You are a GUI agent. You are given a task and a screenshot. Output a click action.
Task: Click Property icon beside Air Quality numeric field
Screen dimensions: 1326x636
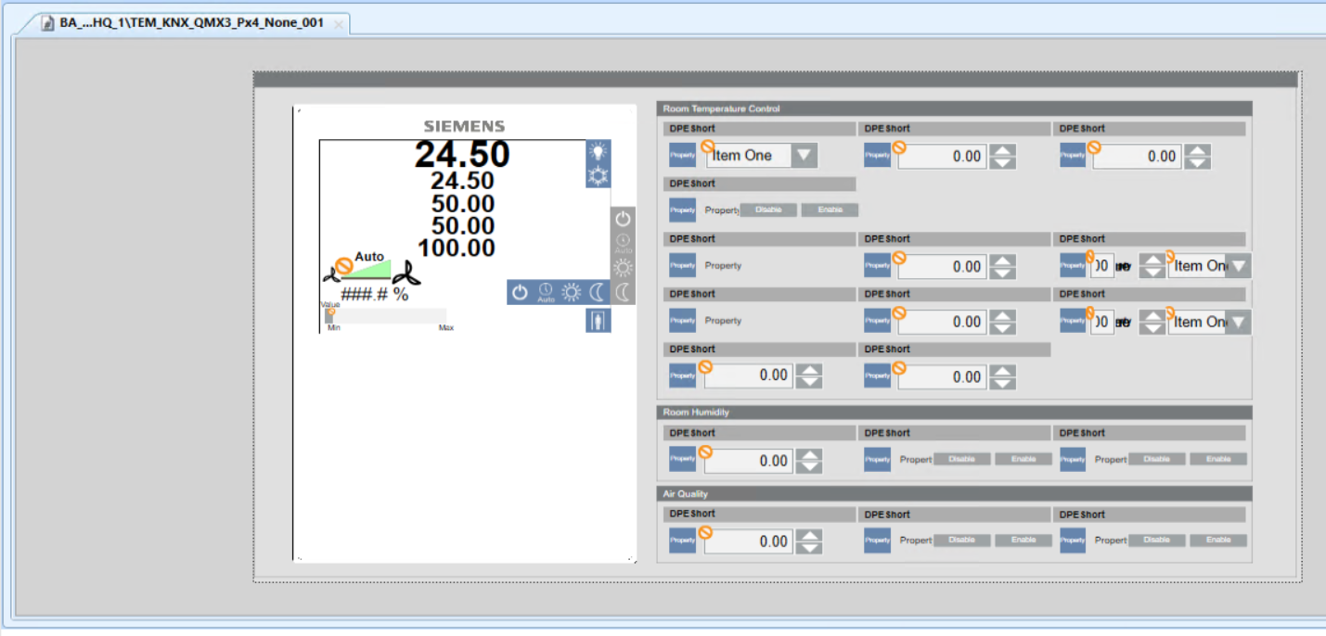tap(682, 541)
